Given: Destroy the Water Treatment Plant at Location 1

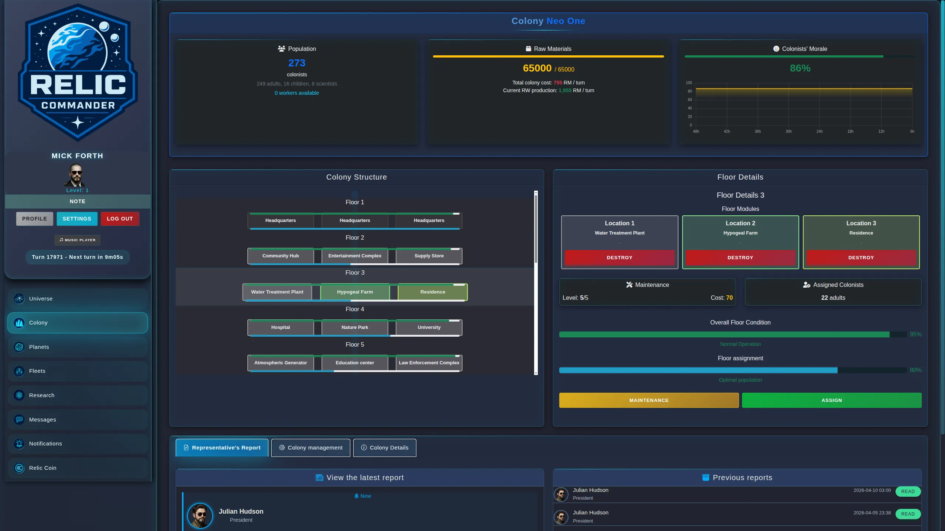Looking at the screenshot, I should click(x=619, y=257).
